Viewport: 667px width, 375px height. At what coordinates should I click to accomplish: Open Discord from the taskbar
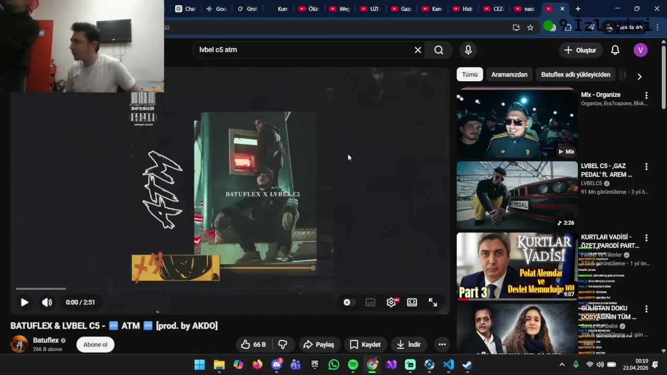tap(277, 365)
